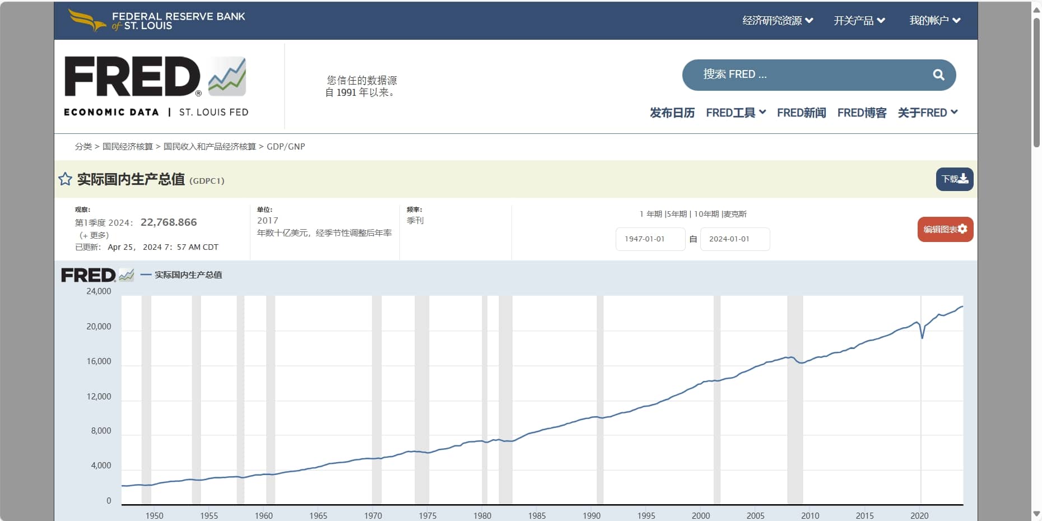Click the scrollbar up arrow

[x=1036, y=10]
